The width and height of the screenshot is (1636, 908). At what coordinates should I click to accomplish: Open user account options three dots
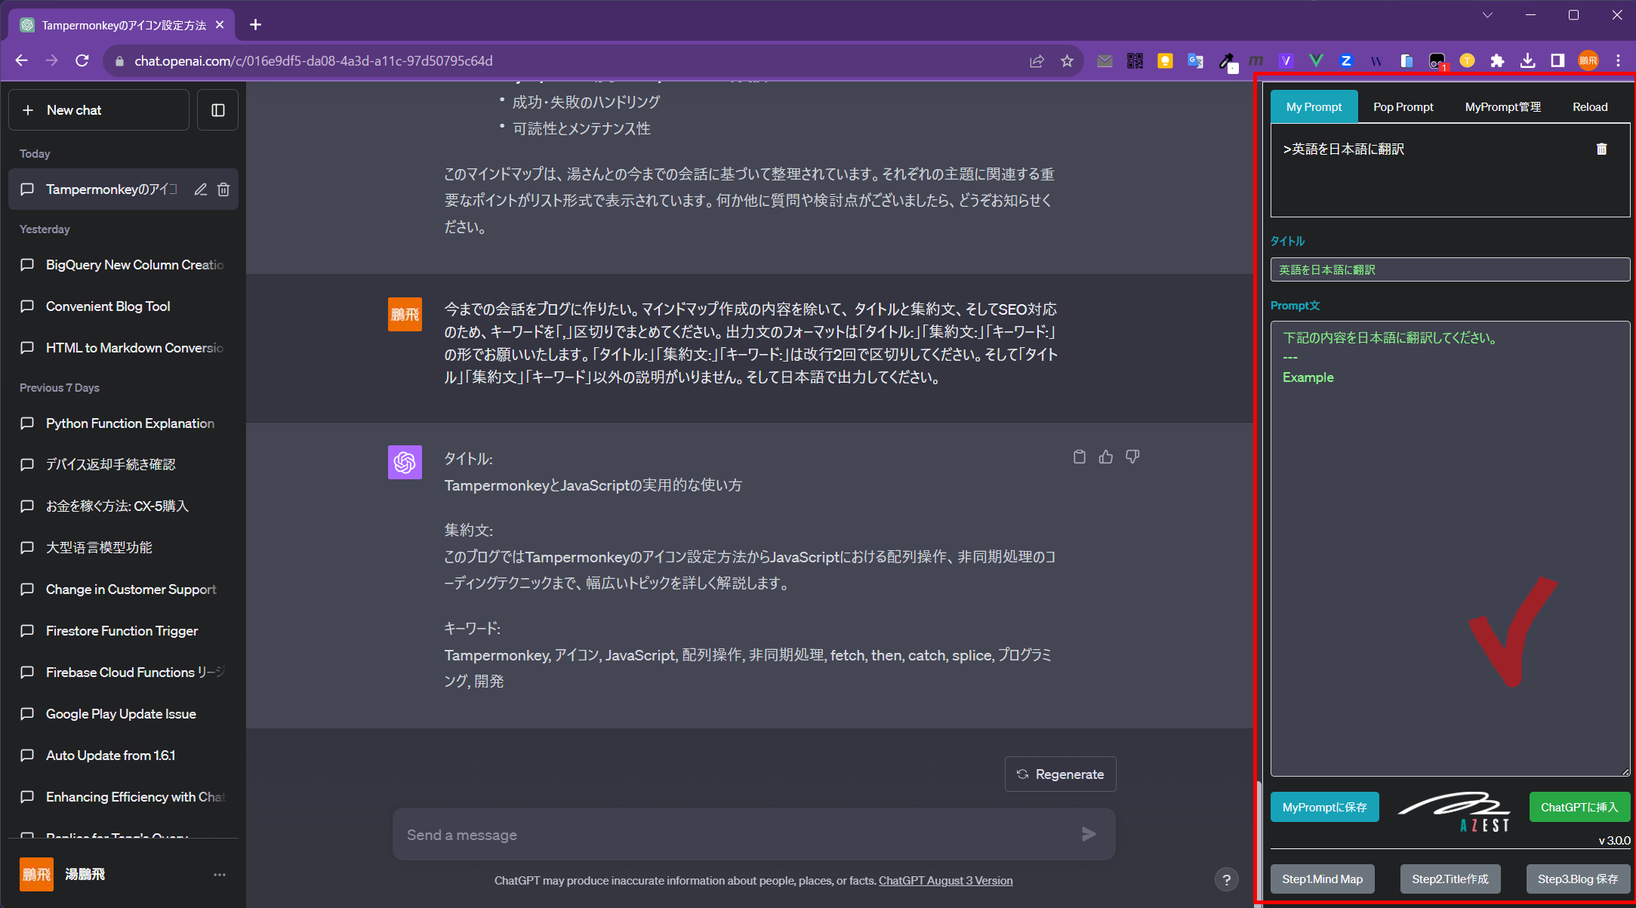(220, 875)
